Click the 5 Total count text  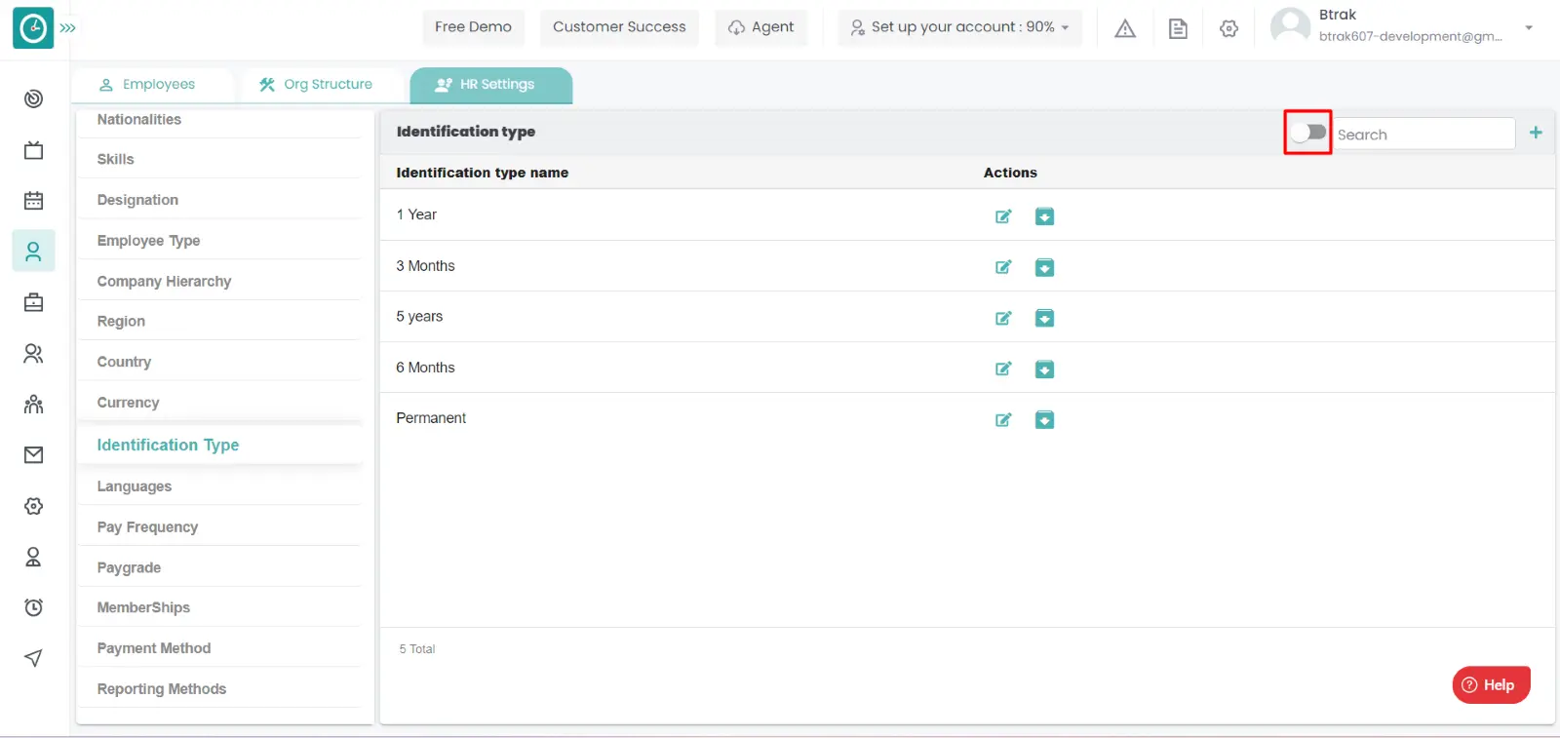(x=417, y=649)
